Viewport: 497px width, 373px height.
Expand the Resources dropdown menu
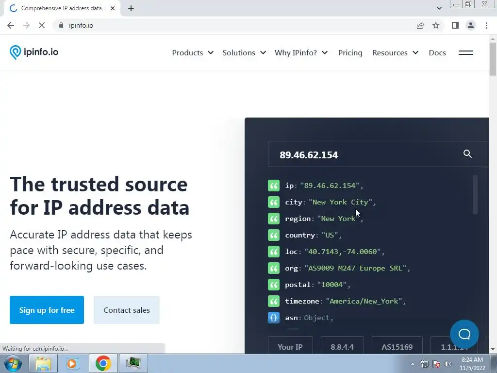tap(395, 52)
